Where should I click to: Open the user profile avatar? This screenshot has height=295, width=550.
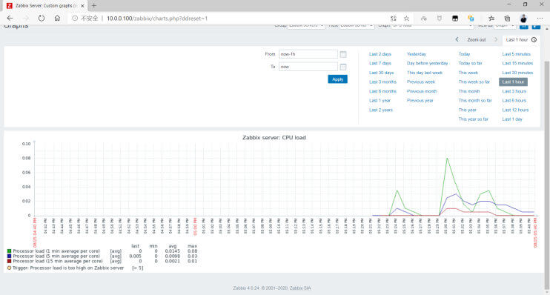coord(523,19)
